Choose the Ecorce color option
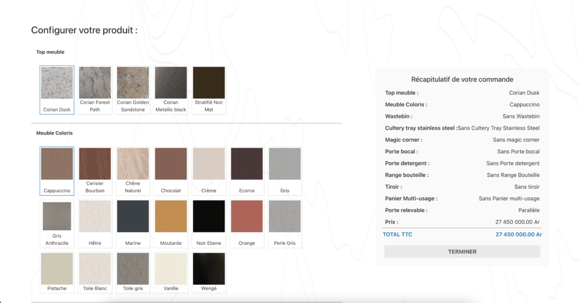The height and width of the screenshot is (303, 579). click(247, 164)
